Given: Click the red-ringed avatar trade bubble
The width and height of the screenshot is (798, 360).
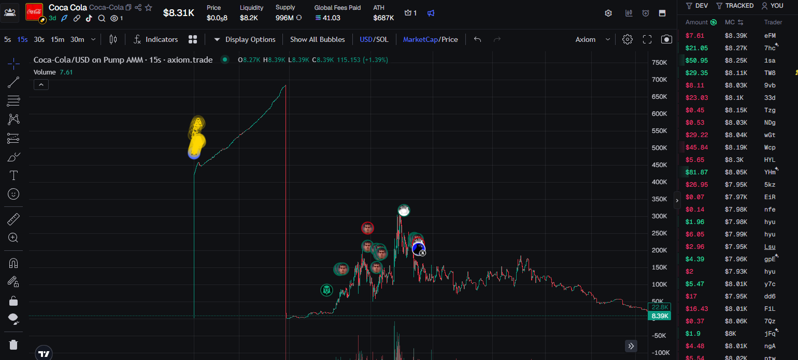Looking at the screenshot, I should click(x=367, y=228).
